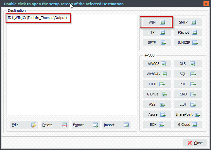Screen dimensions: 211x150
Task: Add an (UN)ZIP destination
Action: [188, 42]
